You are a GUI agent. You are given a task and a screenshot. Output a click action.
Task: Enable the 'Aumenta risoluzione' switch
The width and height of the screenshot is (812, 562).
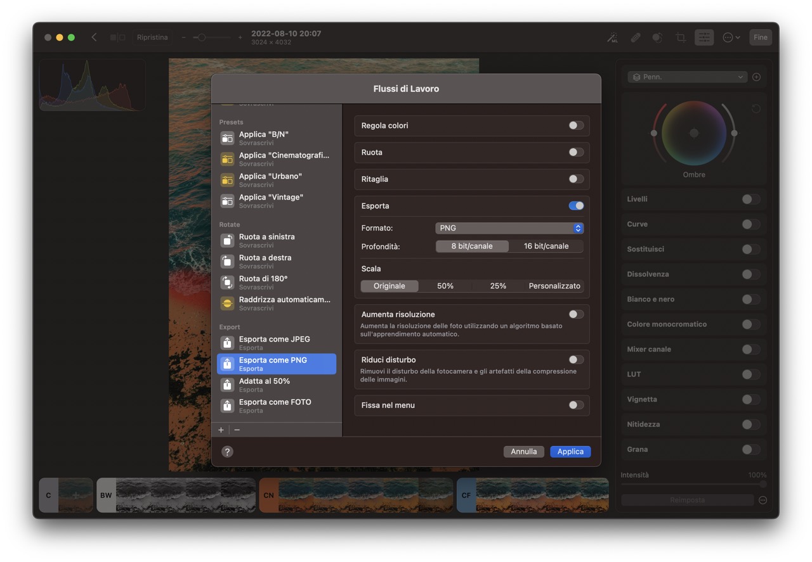coord(575,314)
